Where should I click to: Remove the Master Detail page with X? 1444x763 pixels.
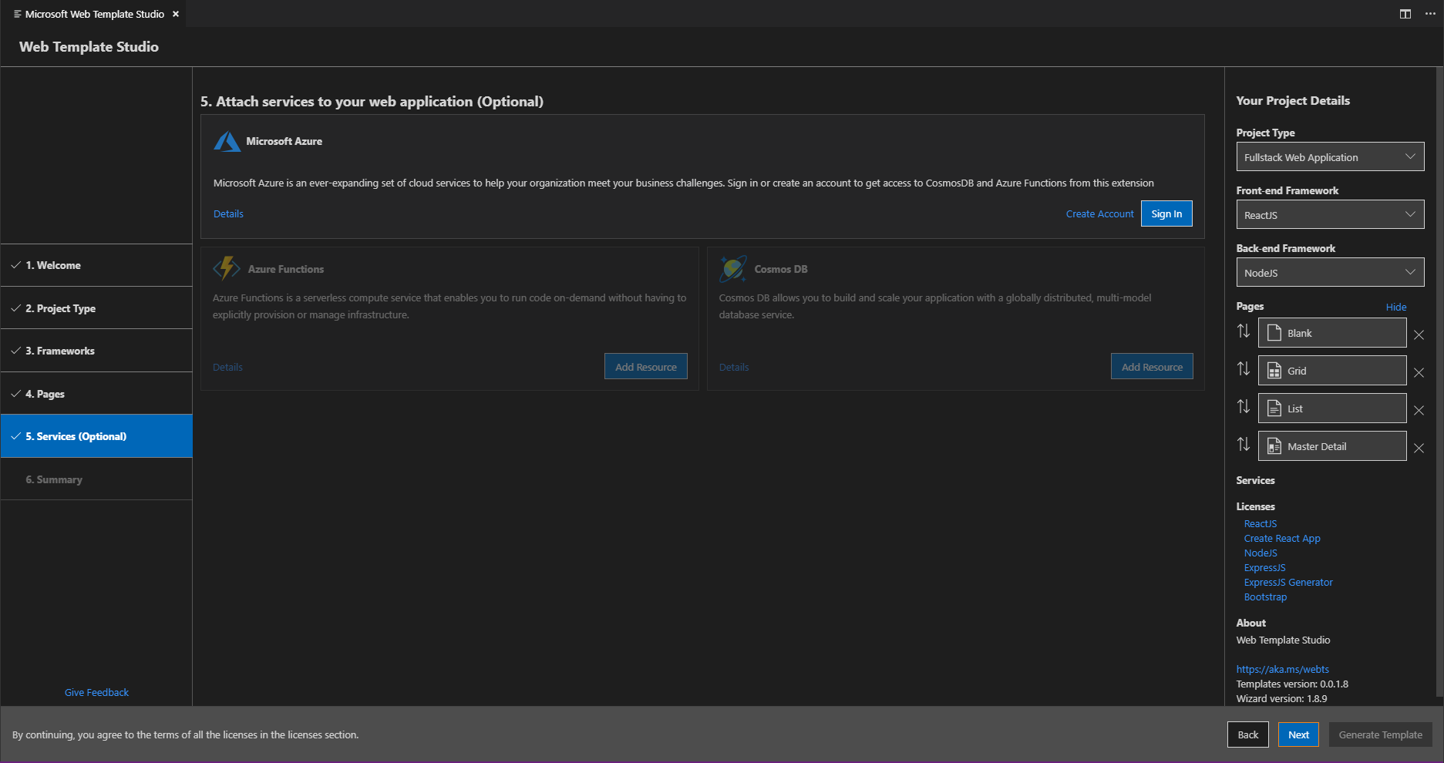[1419, 448]
